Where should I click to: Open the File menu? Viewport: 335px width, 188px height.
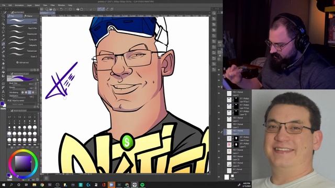click(x=4, y=5)
